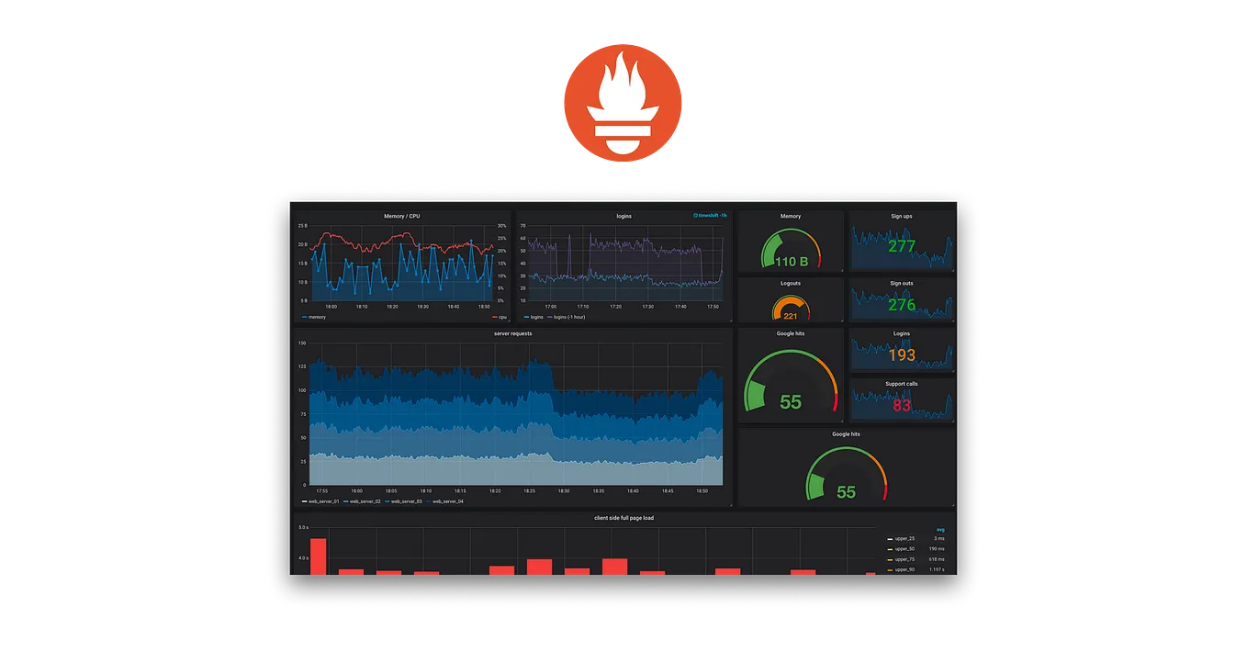Hide the logins (-1 hour) series

[569, 317]
